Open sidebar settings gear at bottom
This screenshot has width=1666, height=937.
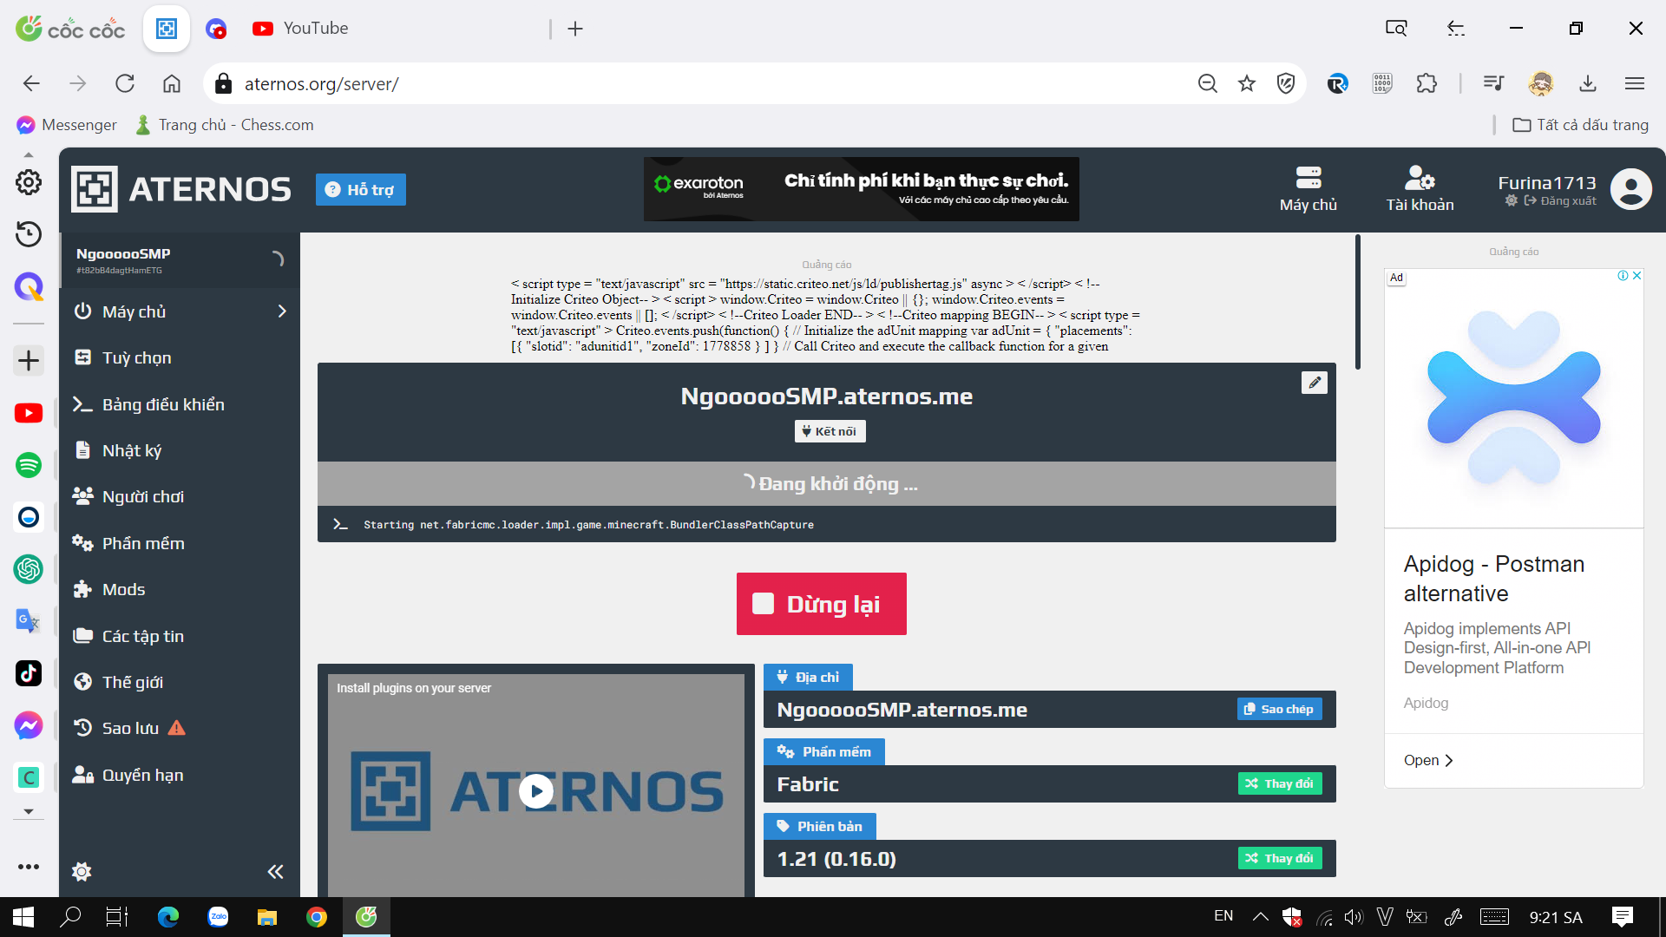[82, 872]
